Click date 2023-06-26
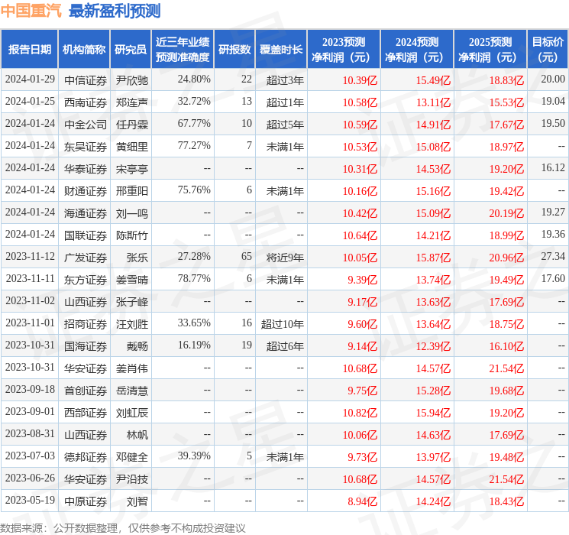The image size is (569, 535). (30, 478)
